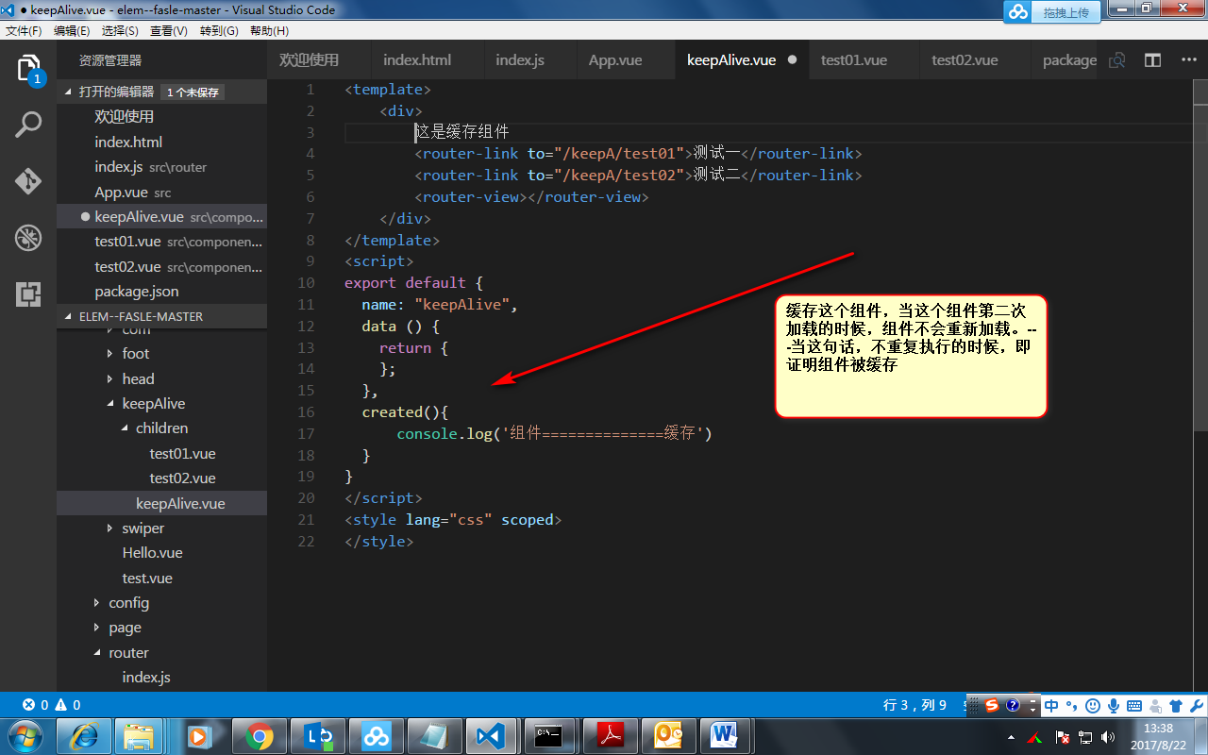
Task: Switch to the index.html editor tab
Action: tap(428, 59)
